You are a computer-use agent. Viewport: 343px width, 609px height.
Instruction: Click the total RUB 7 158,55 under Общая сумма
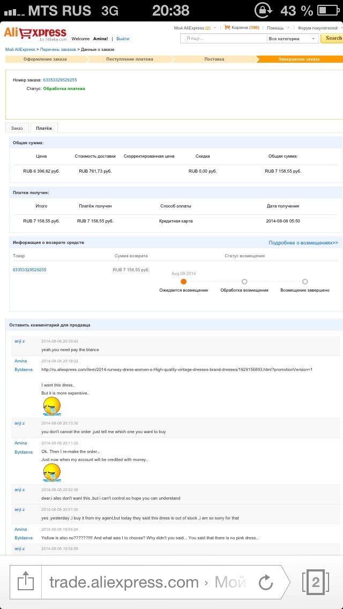[283, 171]
